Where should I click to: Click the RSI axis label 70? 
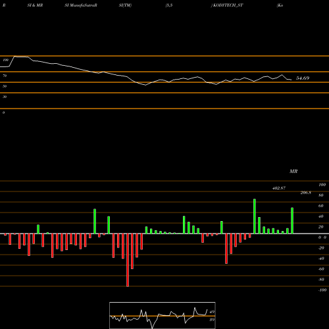point(5,76)
